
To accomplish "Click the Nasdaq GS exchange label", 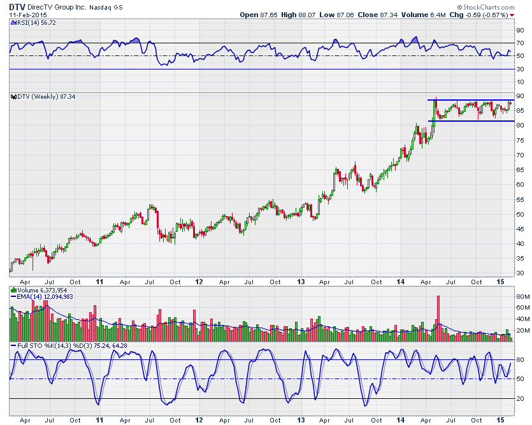I will click(x=106, y=7).
